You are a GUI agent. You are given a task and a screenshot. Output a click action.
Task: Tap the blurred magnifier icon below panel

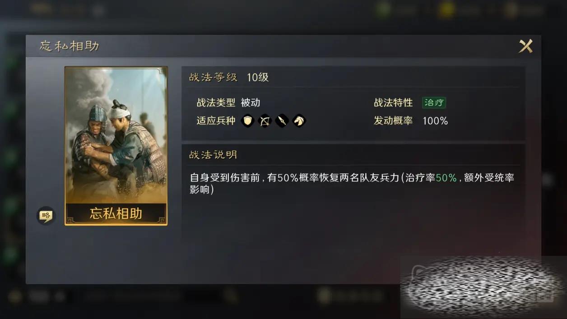tap(231, 296)
